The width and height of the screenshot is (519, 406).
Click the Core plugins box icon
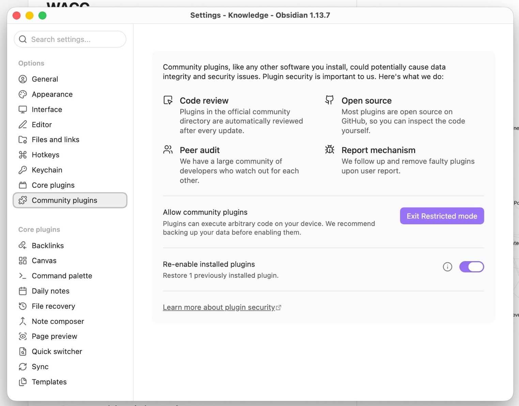pyautogui.click(x=23, y=185)
